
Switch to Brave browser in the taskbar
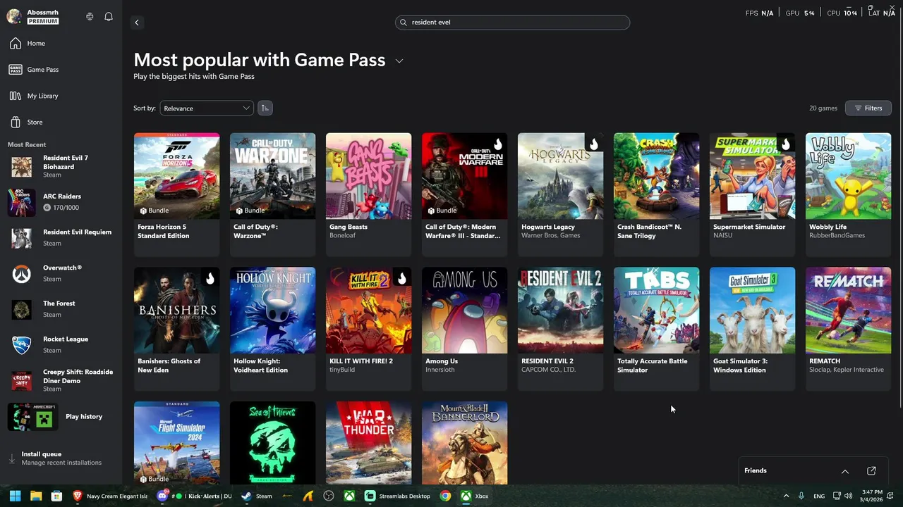point(111,496)
